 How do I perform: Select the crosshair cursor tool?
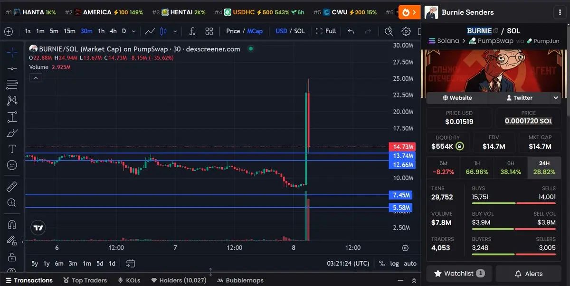[x=12, y=52]
